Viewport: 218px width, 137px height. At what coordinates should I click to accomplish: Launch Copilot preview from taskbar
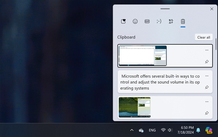point(209,130)
